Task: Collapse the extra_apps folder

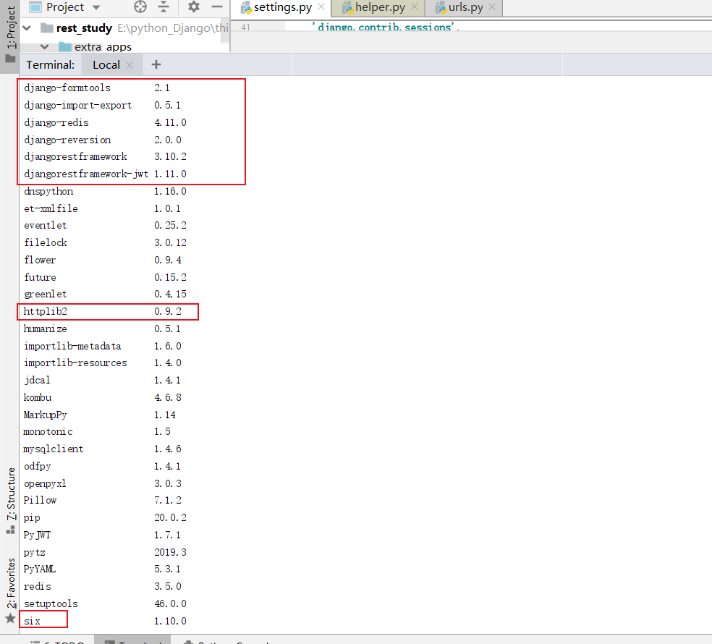Action: tap(45, 47)
